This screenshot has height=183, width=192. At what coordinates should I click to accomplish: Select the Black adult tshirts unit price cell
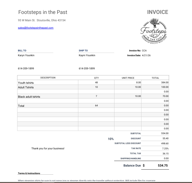(x=128, y=96)
